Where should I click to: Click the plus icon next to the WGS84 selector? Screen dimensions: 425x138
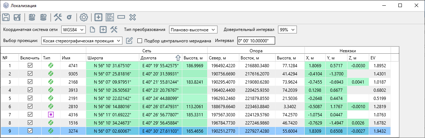(103, 30)
